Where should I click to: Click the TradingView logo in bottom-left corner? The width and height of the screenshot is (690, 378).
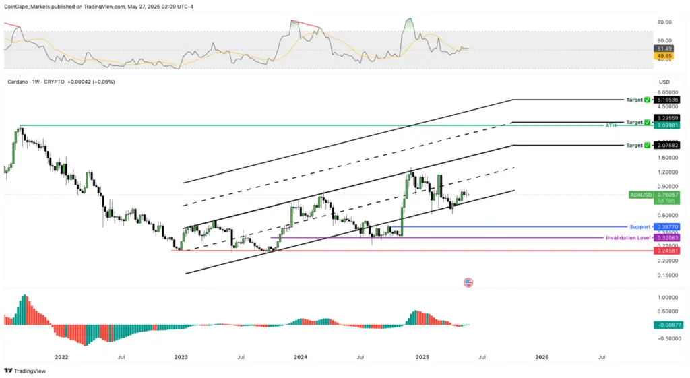(21, 371)
